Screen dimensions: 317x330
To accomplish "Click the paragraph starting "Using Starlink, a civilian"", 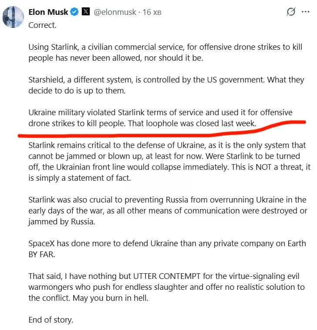I will [x=165, y=52].
